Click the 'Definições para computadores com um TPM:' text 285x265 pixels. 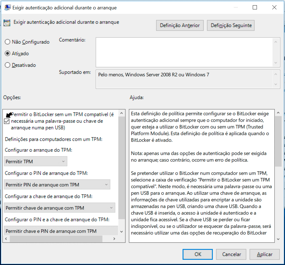coord(54,139)
